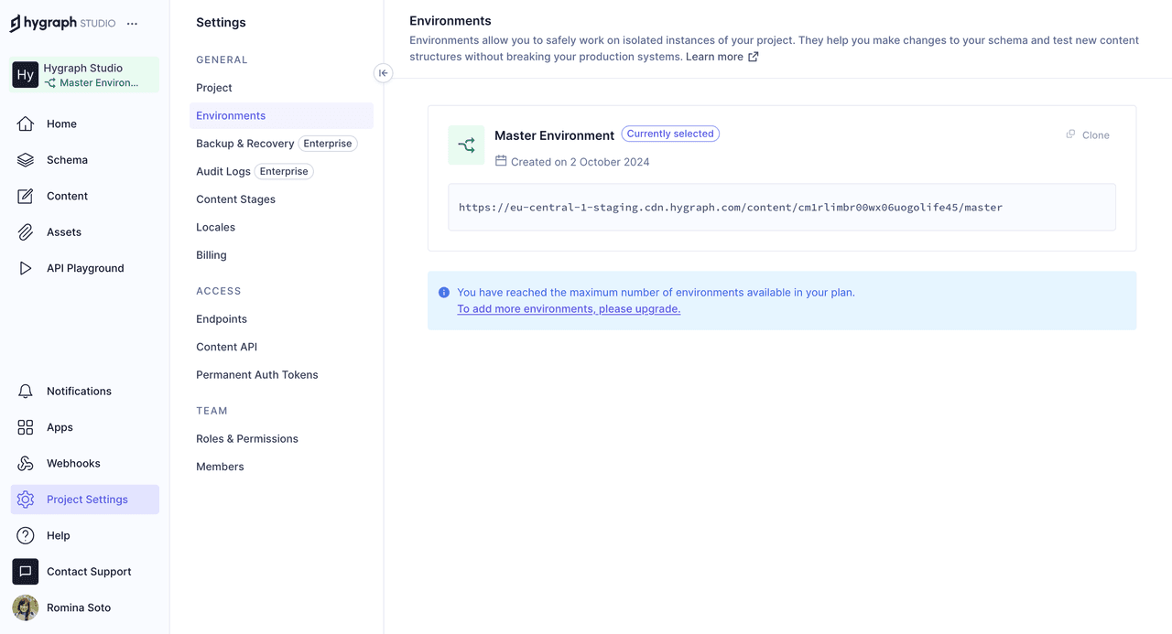This screenshot has width=1172, height=634.
Task: Open the Hygraph Studio workspace switcher
Action: pos(83,74)
